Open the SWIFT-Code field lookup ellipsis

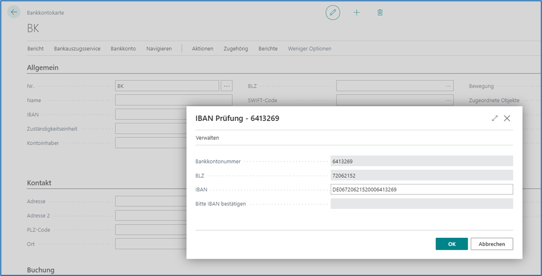[x=448, y=100]
